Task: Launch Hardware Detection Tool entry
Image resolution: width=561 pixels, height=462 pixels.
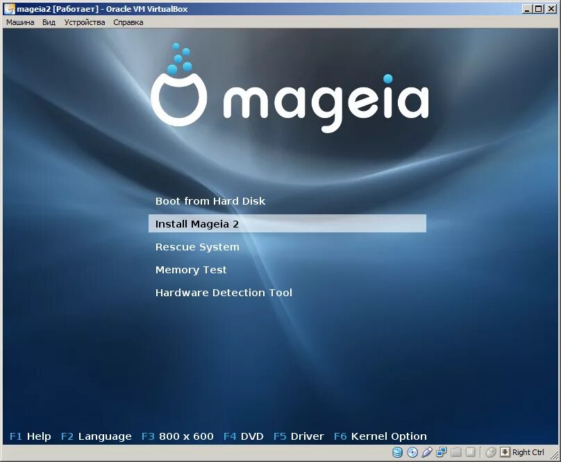Action: (224, 293)
